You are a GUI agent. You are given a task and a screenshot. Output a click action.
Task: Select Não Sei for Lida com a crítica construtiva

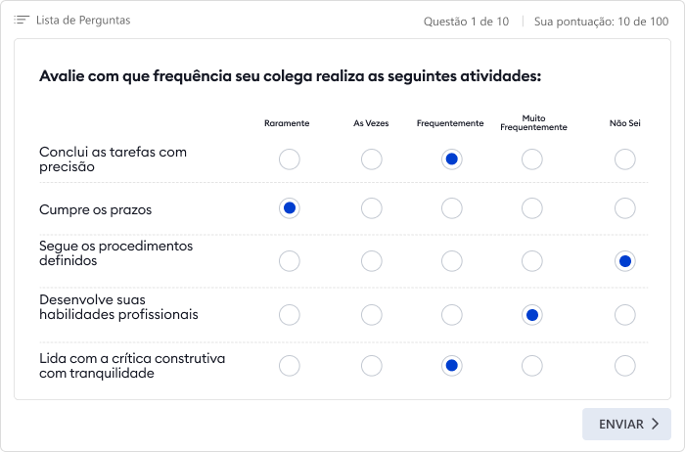pyautogui.click(x=625, y=366)
